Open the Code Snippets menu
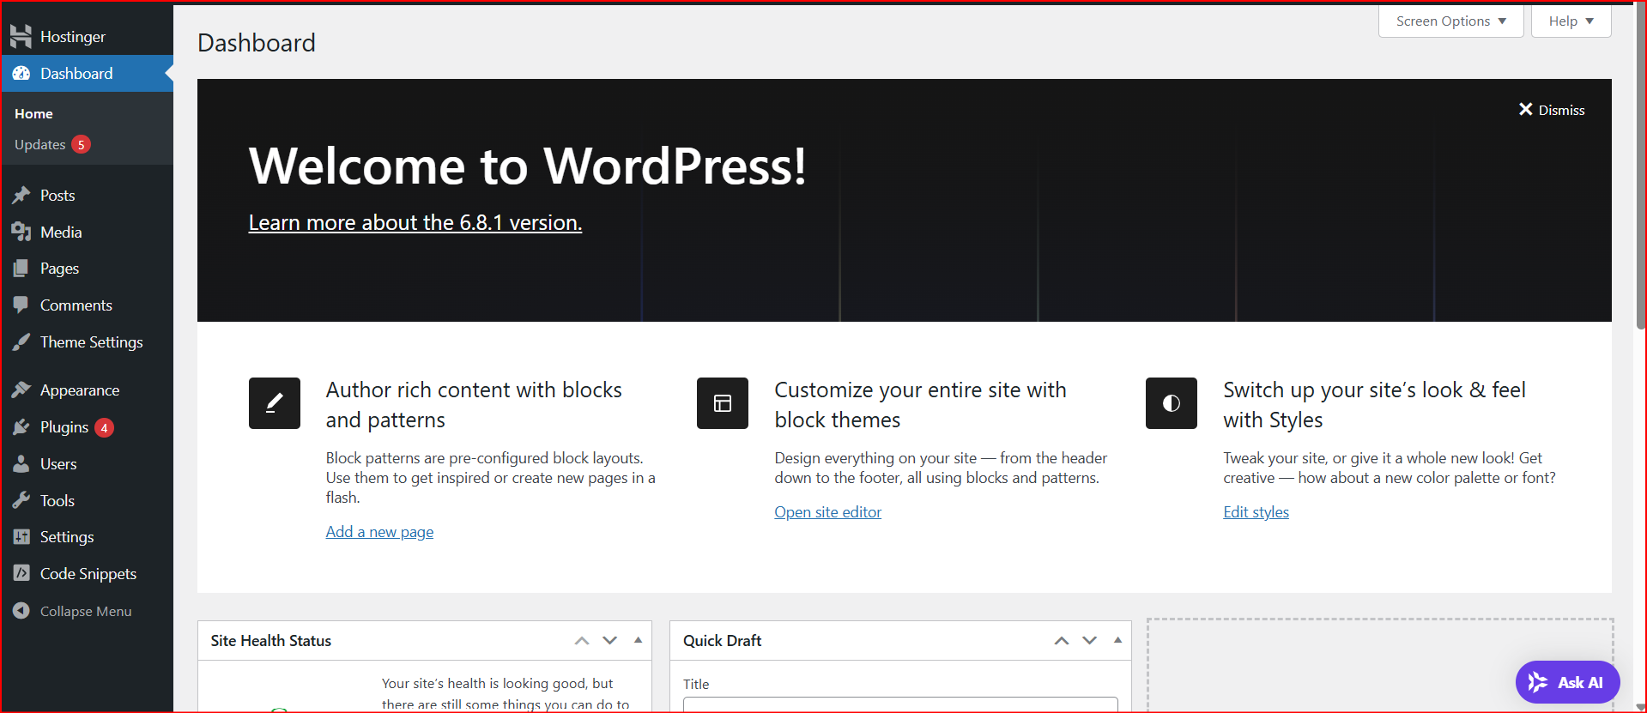This screenshot has width=1647, height=713. [87, 574]
